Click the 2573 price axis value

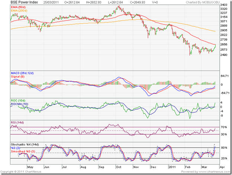click(x=224, y=50)
